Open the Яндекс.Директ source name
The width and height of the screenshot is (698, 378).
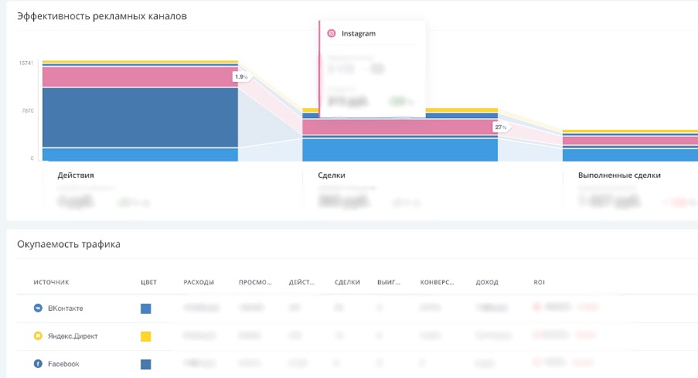point(73,336)
